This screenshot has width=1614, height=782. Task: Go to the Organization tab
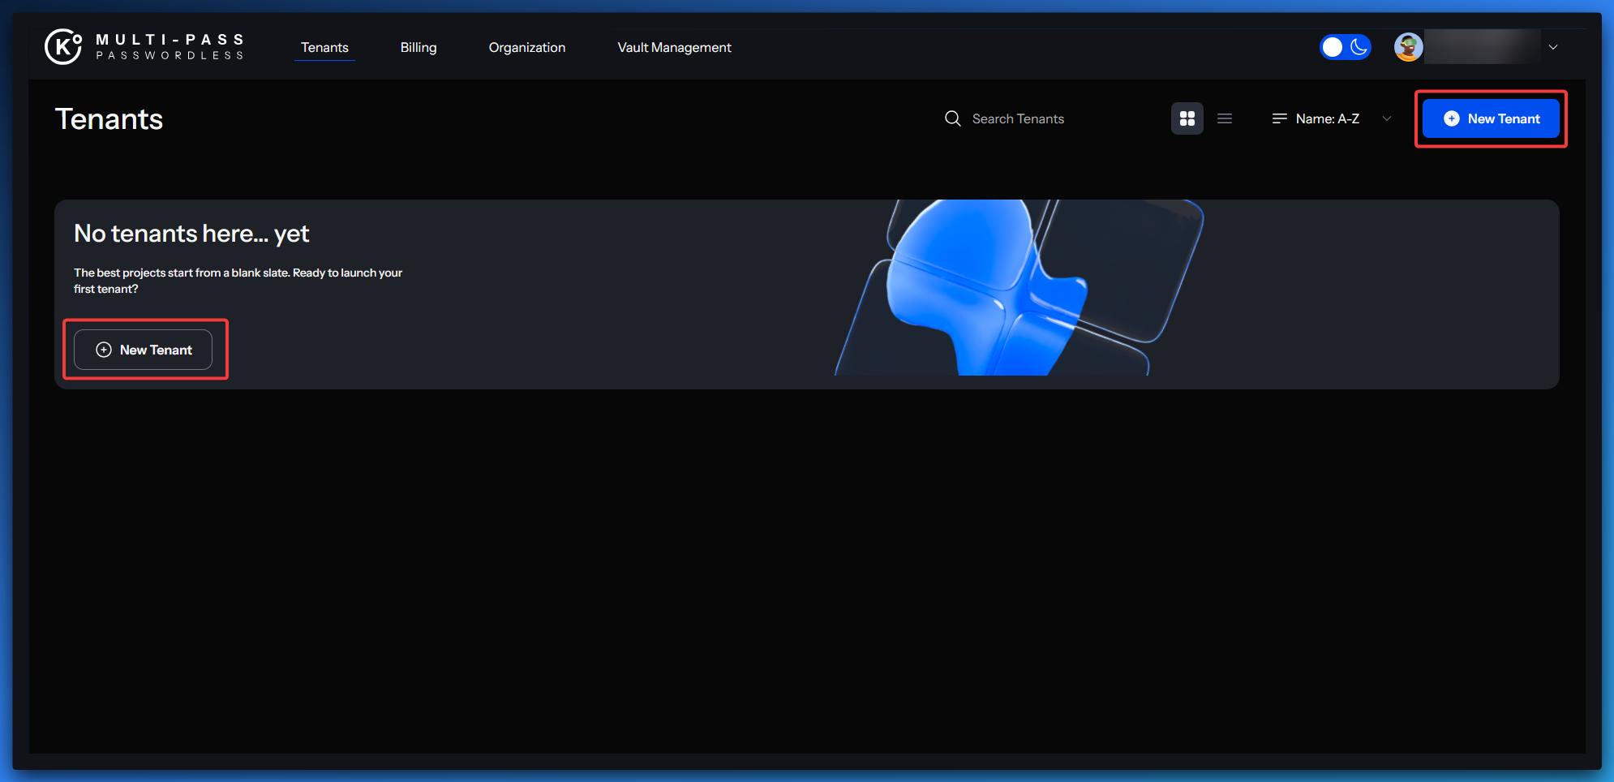pos(526,47)
